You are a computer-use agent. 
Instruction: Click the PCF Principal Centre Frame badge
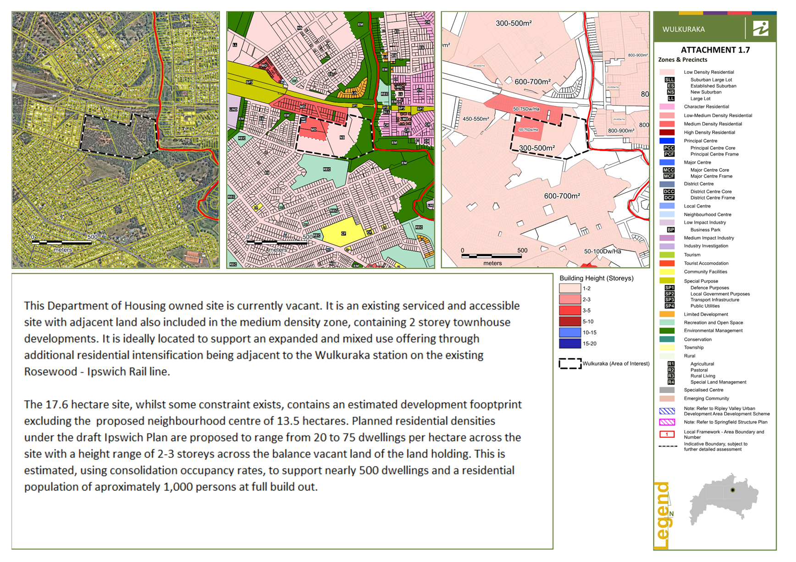[669, 154]
